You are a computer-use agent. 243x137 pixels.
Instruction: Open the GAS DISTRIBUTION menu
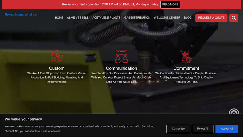click(x=137, y=18)
